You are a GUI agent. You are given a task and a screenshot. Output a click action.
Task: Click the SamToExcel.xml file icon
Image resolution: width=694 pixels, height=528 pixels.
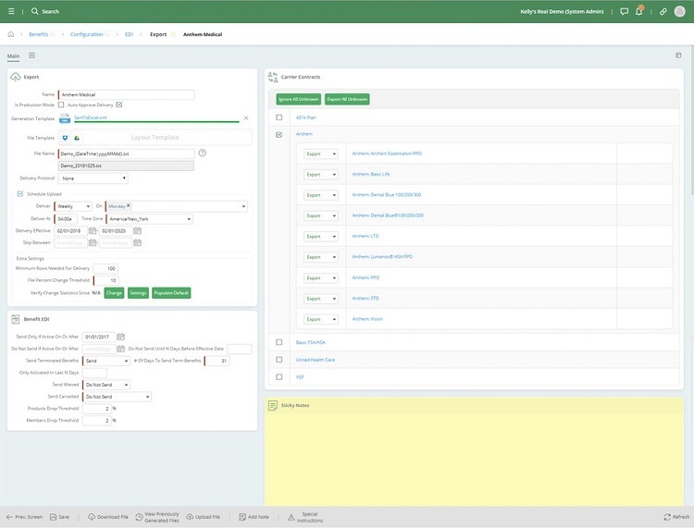pyautogui.click(x=65, y=118)
